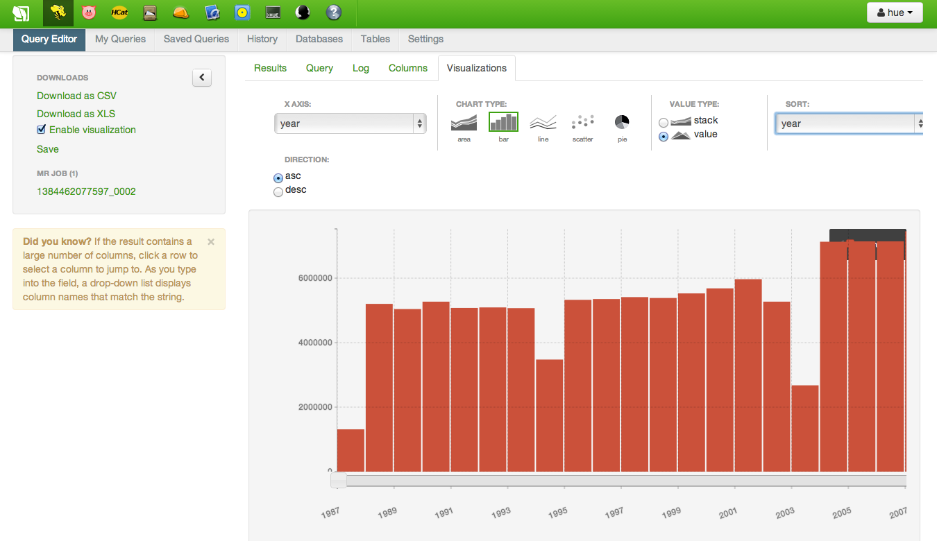This screenshot has width=937, height=541.
Task: Uncheck the Enable visualization checkbox
Action: tap(42, 130)
